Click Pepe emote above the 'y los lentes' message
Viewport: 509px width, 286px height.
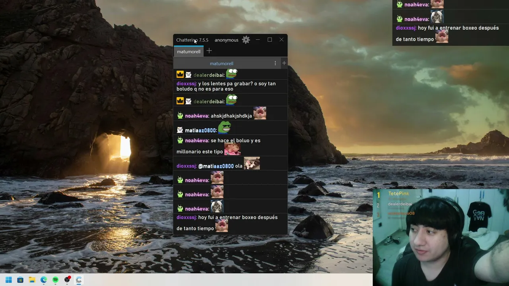[231, 74]
